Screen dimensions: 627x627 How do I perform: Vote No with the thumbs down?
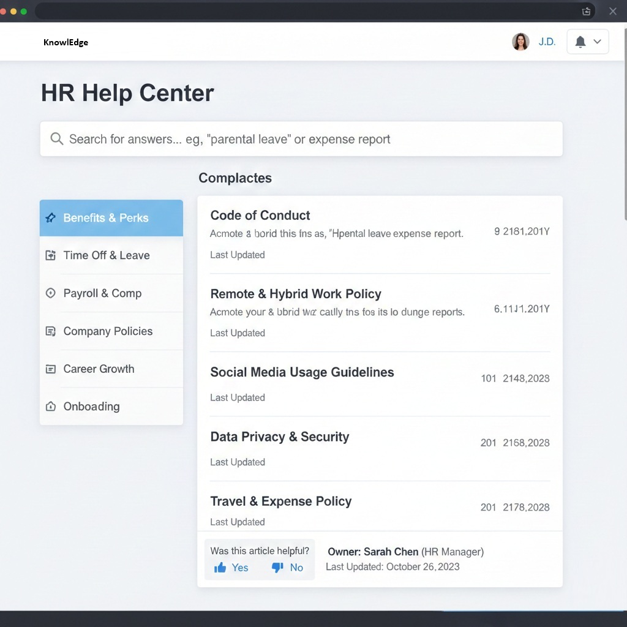277,568
